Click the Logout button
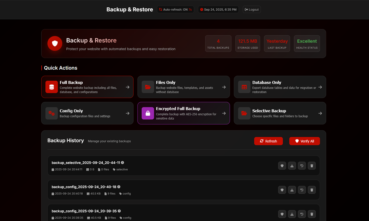The image size is (369, 221). pos(251,10)
